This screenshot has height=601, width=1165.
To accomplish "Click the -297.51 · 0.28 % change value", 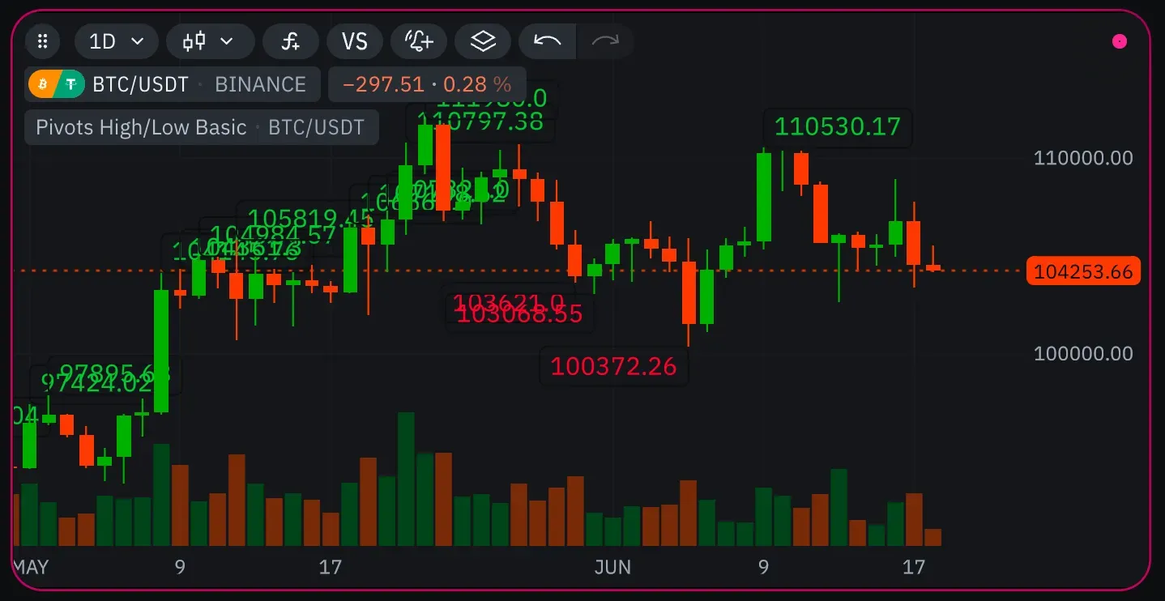I will tap(427, 84).
